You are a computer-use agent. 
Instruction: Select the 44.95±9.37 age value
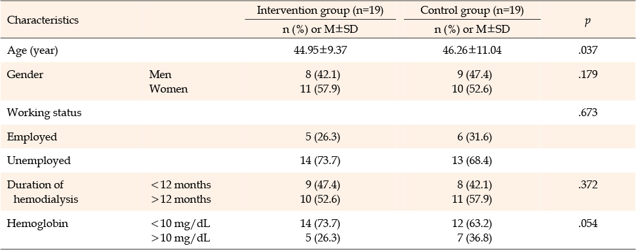click(x=319, y=51)
